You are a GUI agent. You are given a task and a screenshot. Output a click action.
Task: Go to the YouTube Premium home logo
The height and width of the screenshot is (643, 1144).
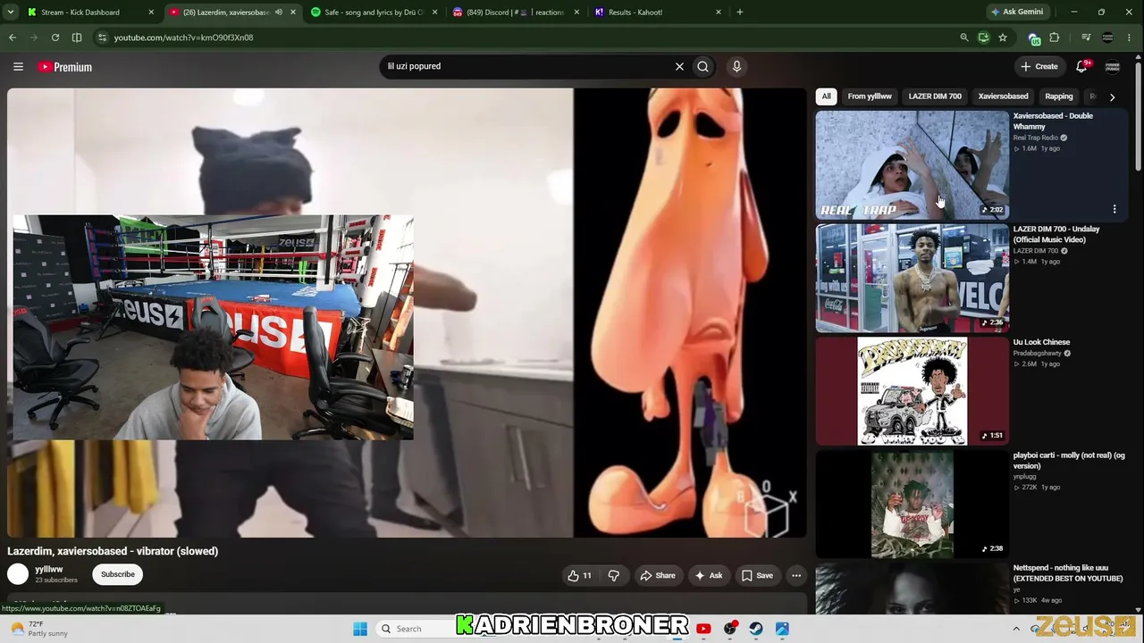point(64,67)
